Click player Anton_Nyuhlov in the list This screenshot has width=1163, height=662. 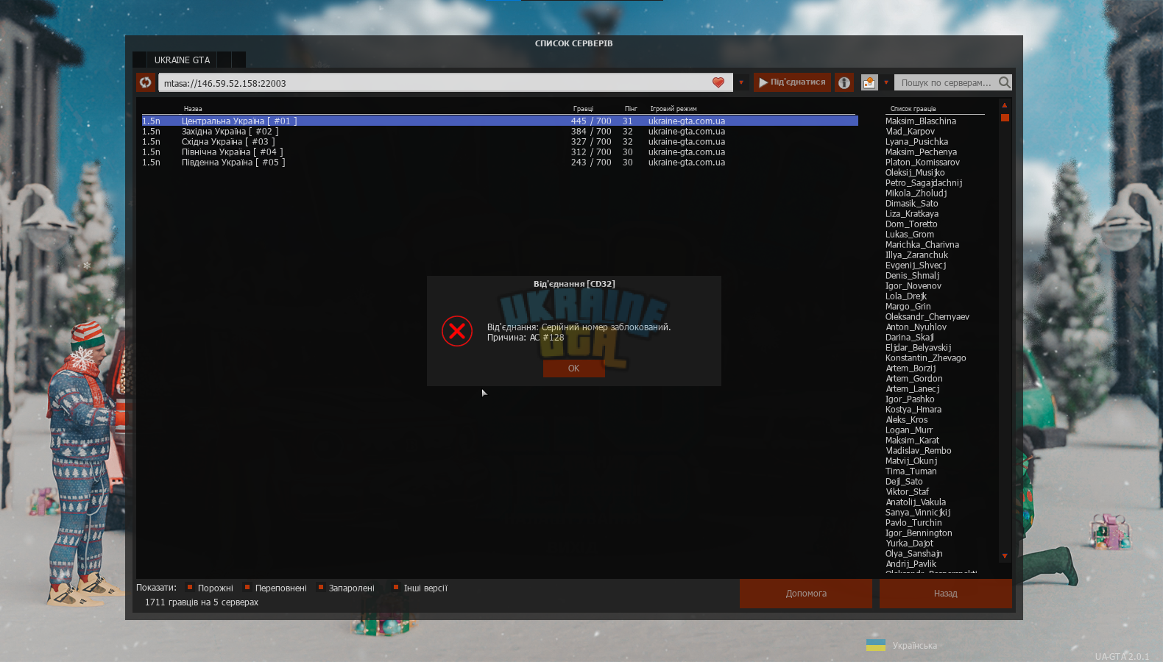coord(916,327)
